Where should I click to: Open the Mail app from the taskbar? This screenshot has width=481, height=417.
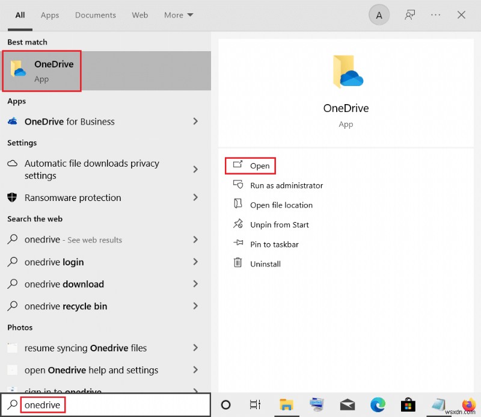point(347,405)
